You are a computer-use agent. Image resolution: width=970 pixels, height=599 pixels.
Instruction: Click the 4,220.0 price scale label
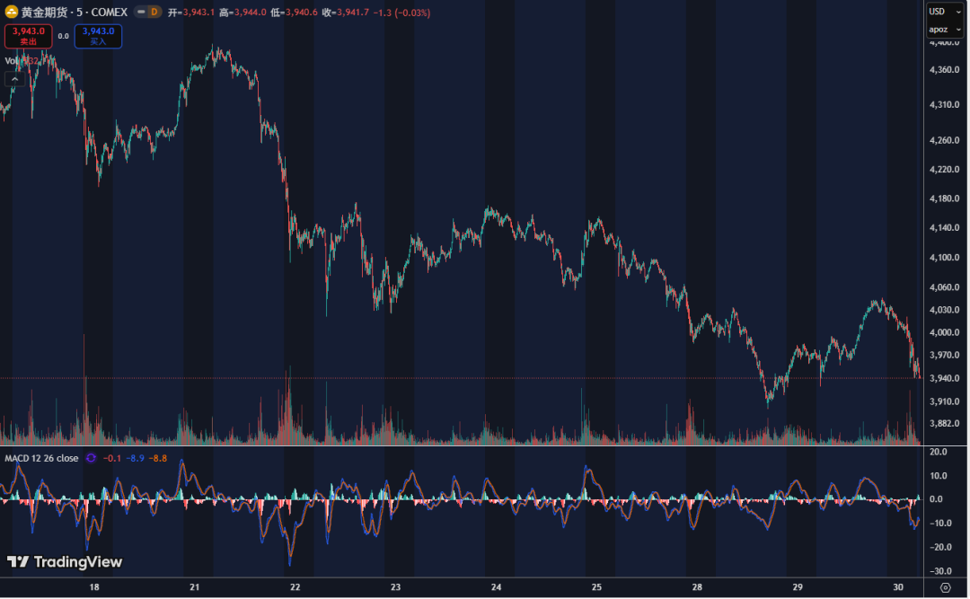[x=944, y=170]
